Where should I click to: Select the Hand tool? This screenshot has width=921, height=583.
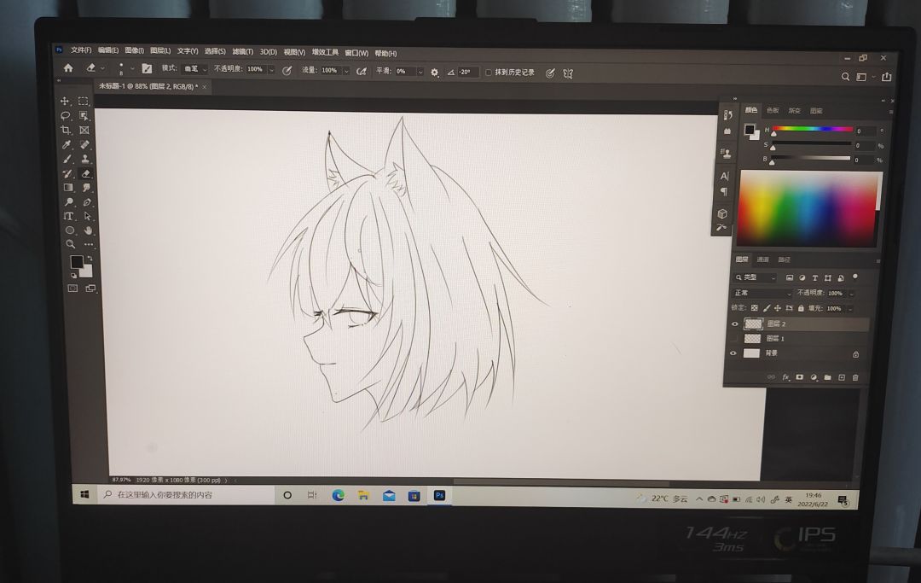click(x=89, y=230)
